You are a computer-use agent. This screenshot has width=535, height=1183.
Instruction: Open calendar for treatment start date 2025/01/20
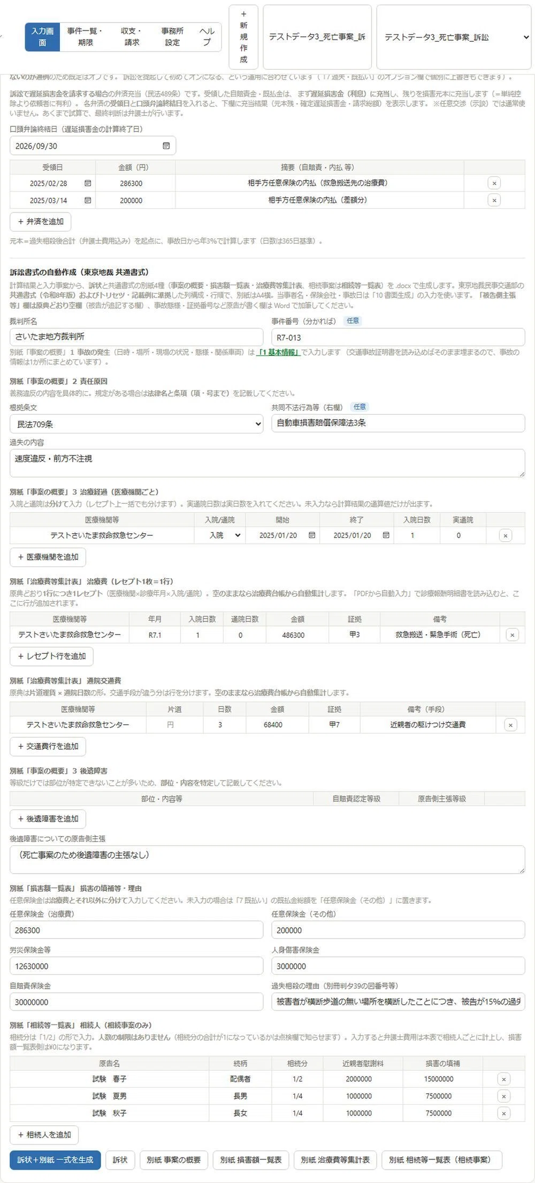coord(312,535)
